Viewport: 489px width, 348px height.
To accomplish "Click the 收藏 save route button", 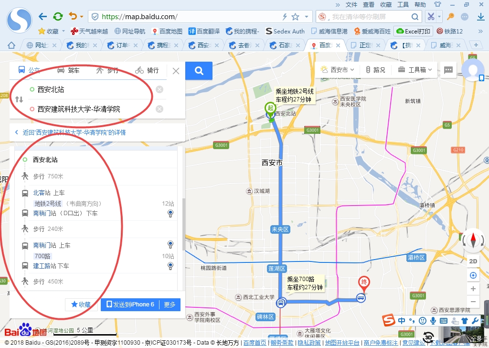I will tap(81, 304).
